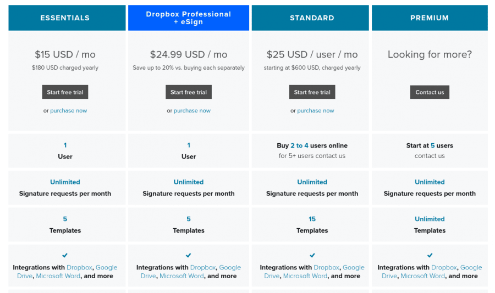495x293 pixels.
Task: Purchase the Standard plan now
Action: pyautogui.click(x=315, y=111)
